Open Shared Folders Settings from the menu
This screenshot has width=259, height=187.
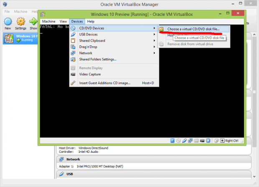[98, 59]
